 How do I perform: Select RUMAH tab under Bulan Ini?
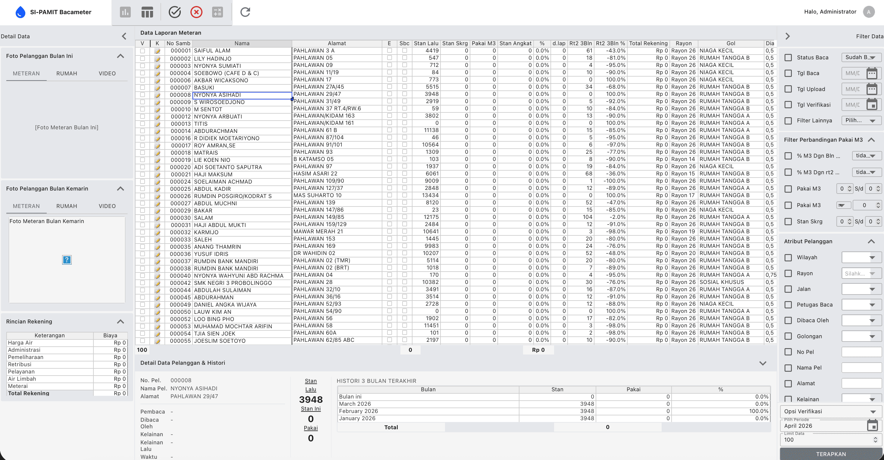pos(67,74)
